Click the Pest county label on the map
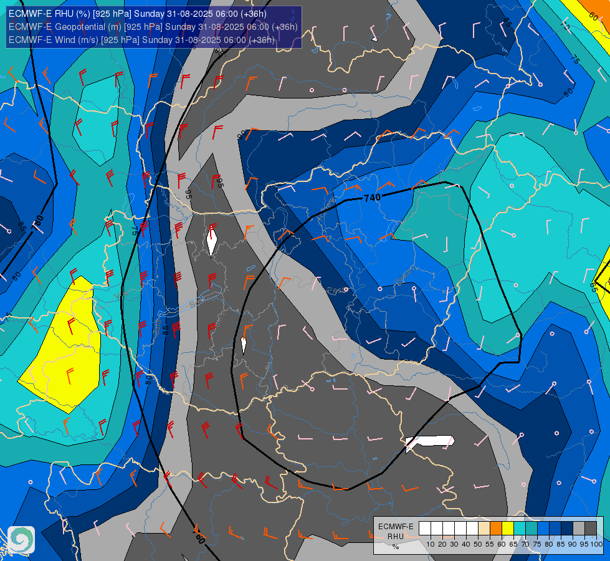Screen dimensions: 610x561 [335, 290]
